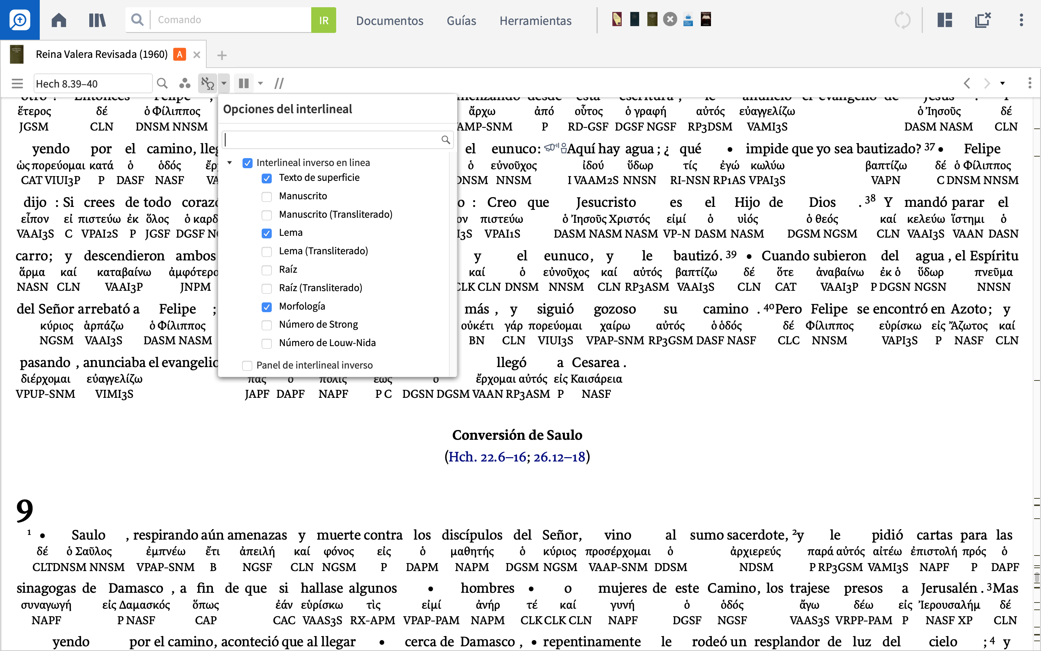Click the resource book thumbnail on tab
Screen dimensions: 1041x651
16,54
